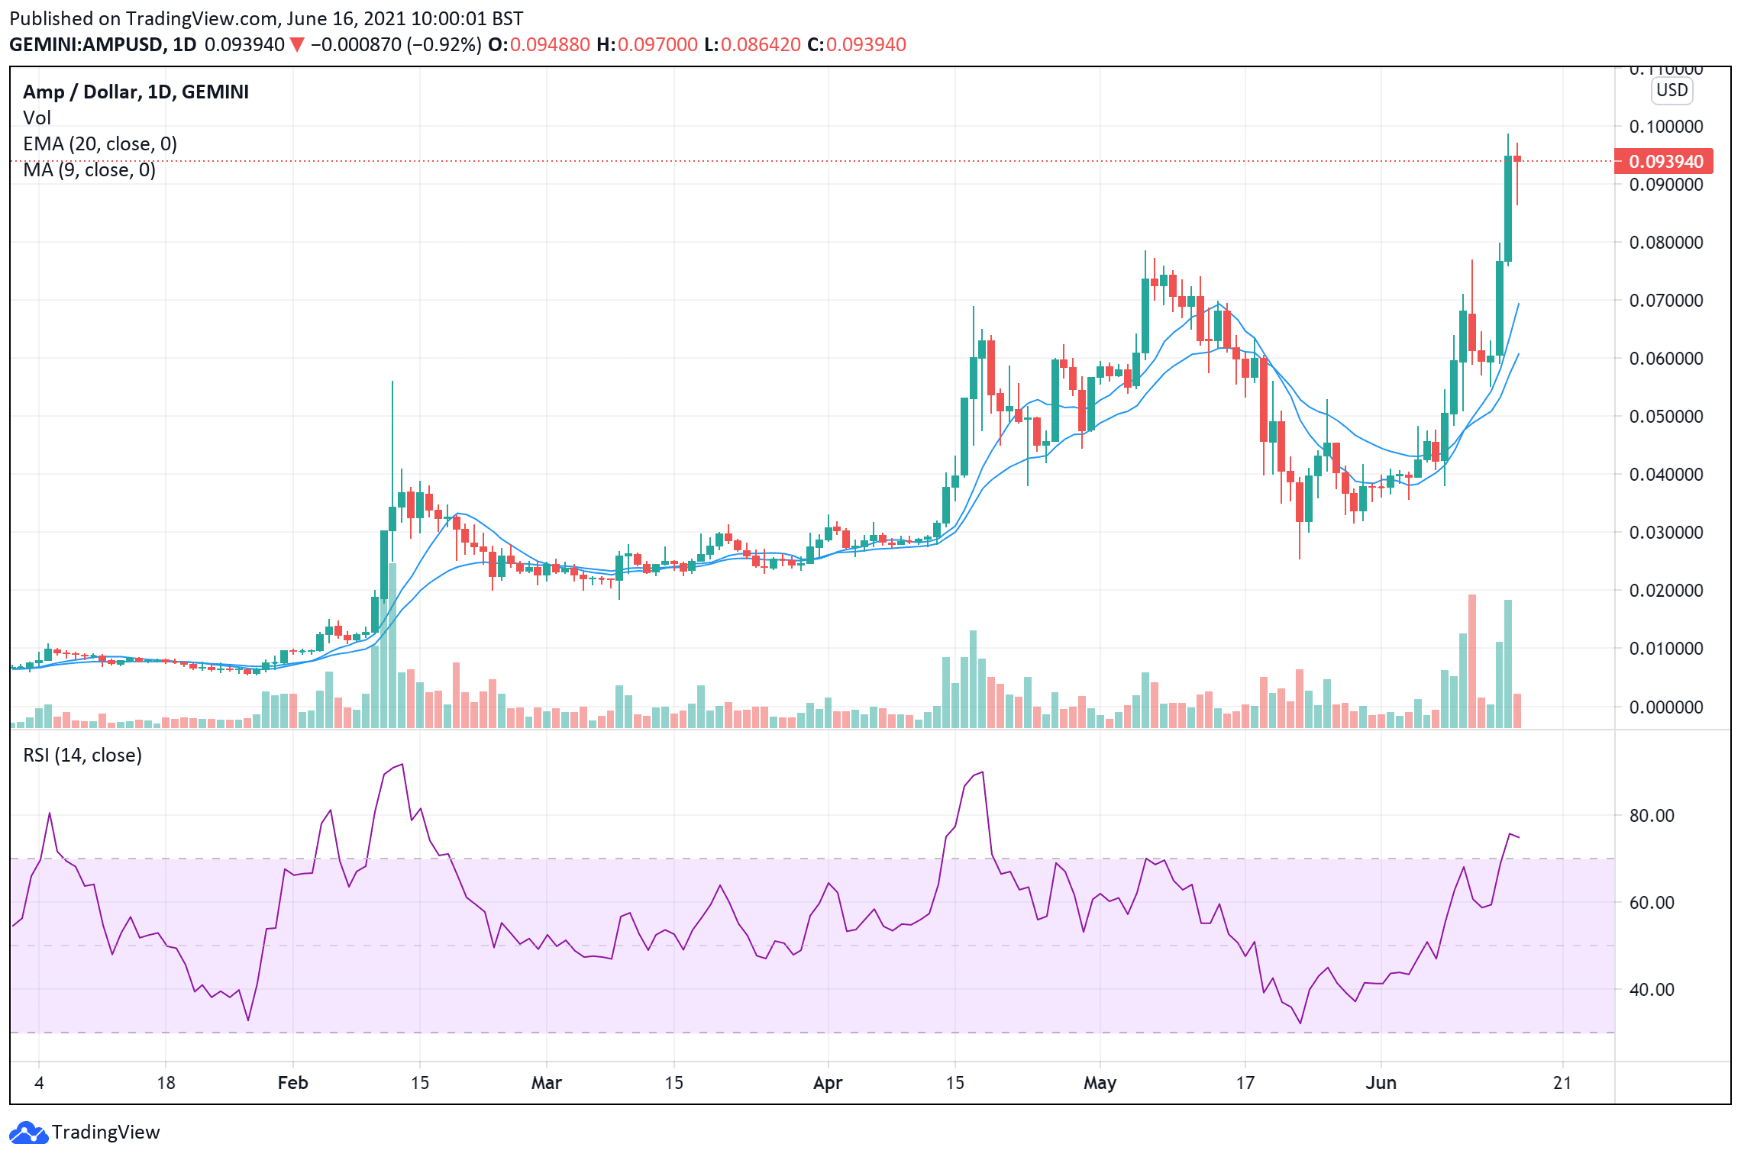
Task: Click the O:0.094880 open value
Action: tap(539, 44)
